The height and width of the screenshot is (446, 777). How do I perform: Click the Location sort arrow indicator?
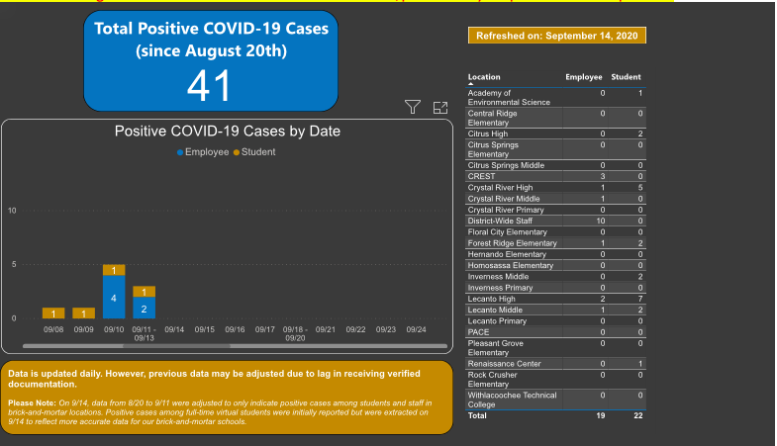pyautogui.click(x=471, y=84)
